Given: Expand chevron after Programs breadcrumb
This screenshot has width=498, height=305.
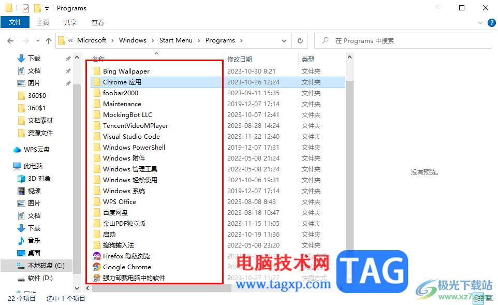Looking at the screenshot, I should [241, 41].
